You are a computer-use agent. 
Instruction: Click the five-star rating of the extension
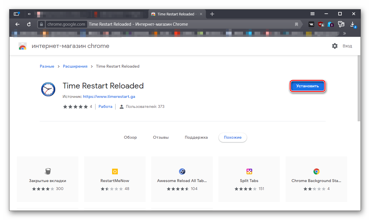(x=75, y=106)
